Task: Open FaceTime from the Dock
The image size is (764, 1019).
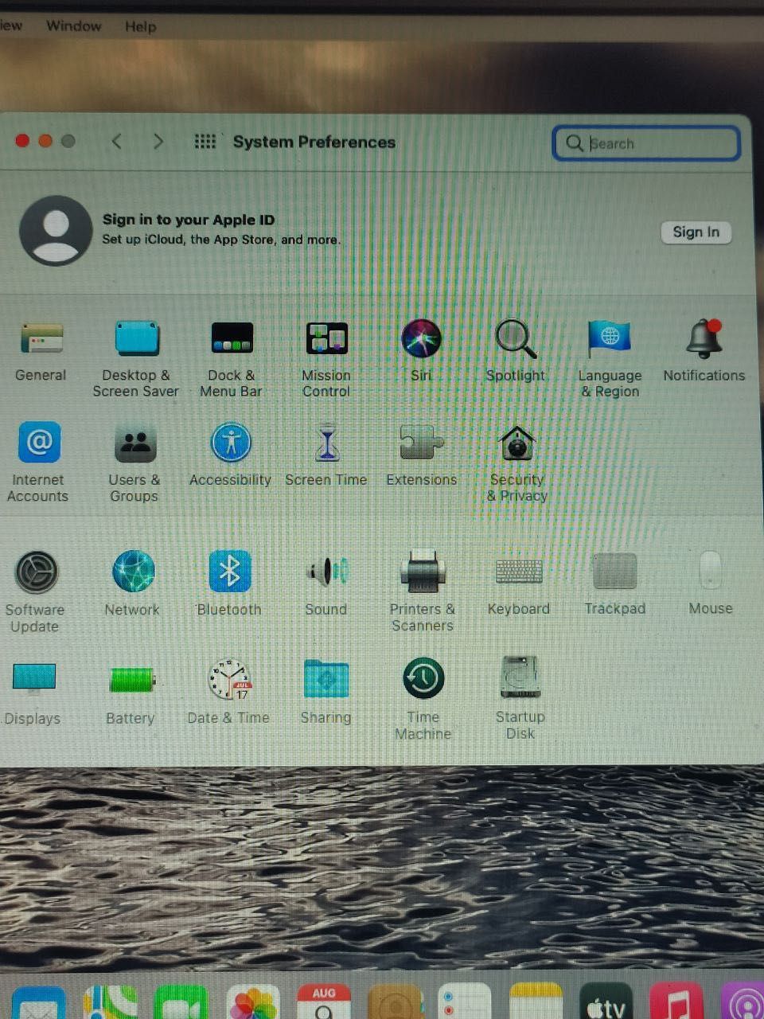Action: pyautogui.click(x=181, y=1002)
